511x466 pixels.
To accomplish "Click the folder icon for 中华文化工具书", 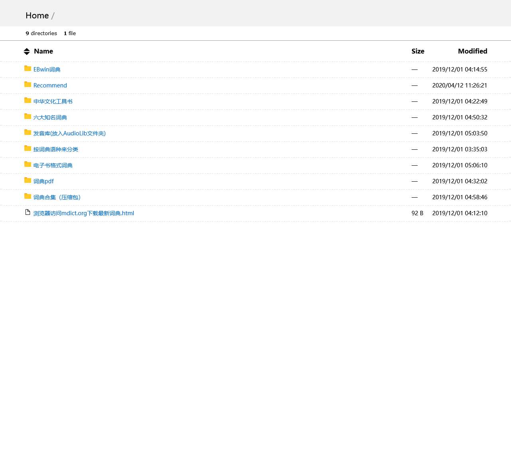I will [x=28, y=100].
